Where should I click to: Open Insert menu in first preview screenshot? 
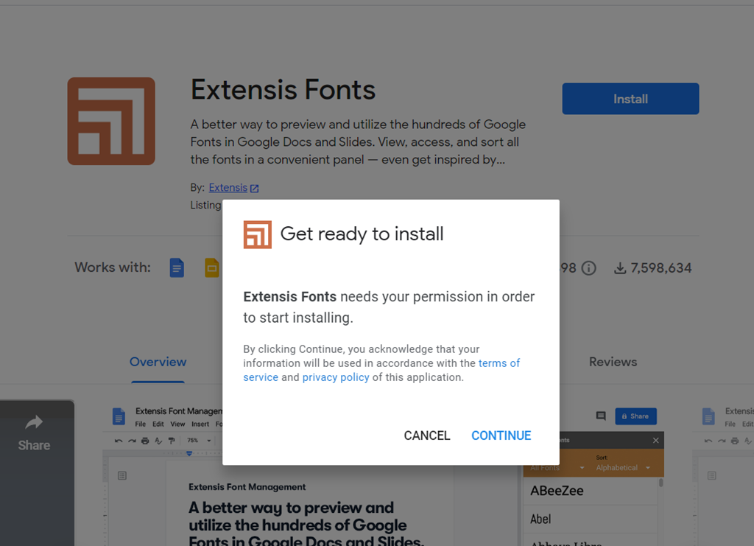pos(200,424)
